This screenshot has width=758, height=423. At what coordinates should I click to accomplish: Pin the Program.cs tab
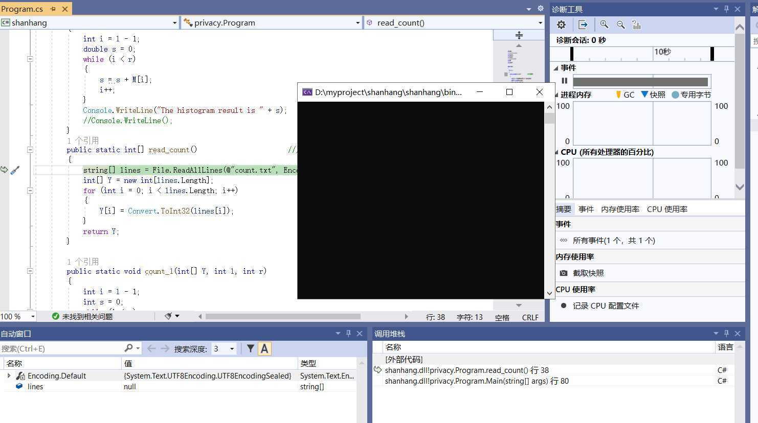[53, 9]
